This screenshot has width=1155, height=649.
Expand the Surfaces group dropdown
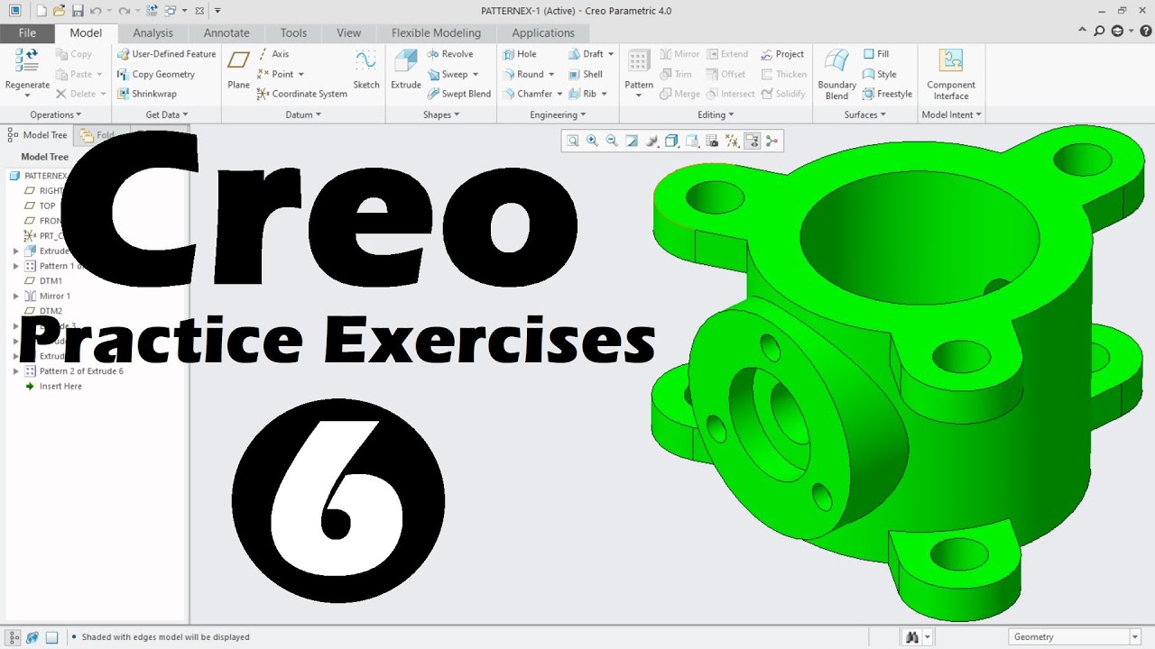pos(865,114)
